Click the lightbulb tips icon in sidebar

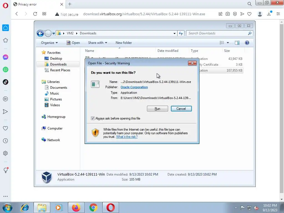[x=6, y=170]
